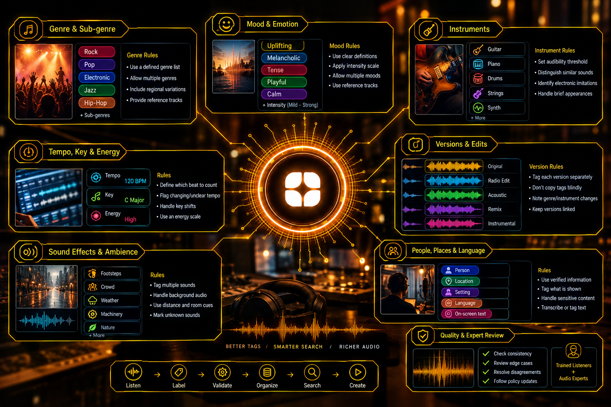
Task: Click the green Acoustic version waveform
Action: [x=454, y=195]
